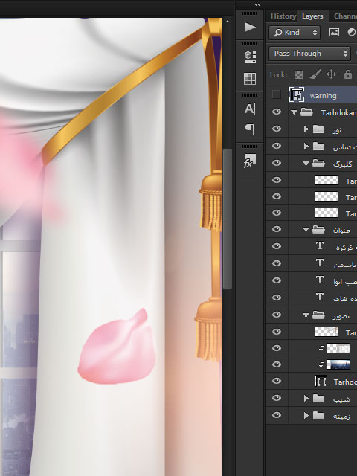The width and height of the screenshot is (357, 476).
Task: Click the شیب group folder icon
Action: tap(318, 399)
